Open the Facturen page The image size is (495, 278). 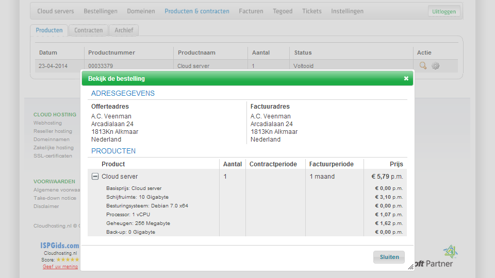click(x=251, y=11)
